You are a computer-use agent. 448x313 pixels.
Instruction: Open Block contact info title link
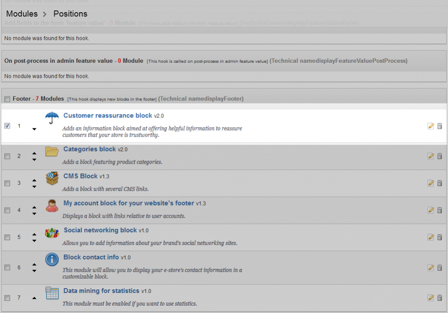point(91,257)
